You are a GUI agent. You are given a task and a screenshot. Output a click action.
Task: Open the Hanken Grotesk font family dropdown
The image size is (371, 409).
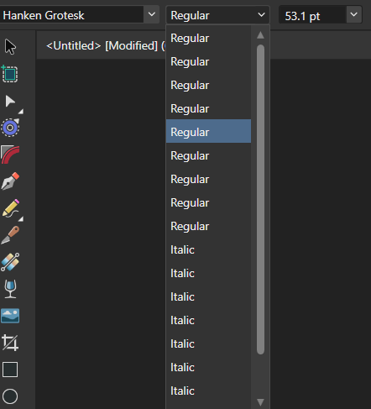[152, 14]
